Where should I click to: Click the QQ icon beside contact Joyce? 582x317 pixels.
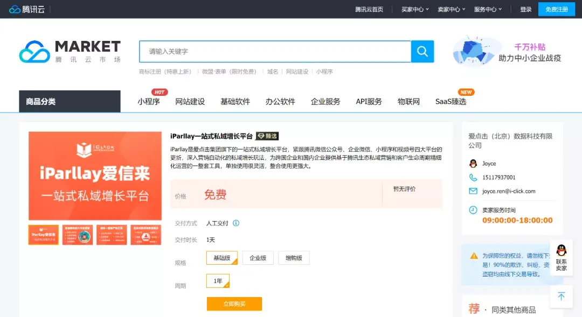point(473,163)
